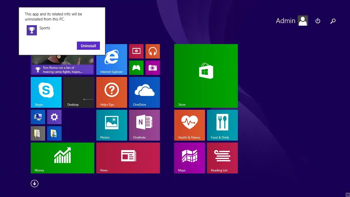Click the Sports trophy icon in dialog
Screen dimensions: 350x197
coord(32,30)
